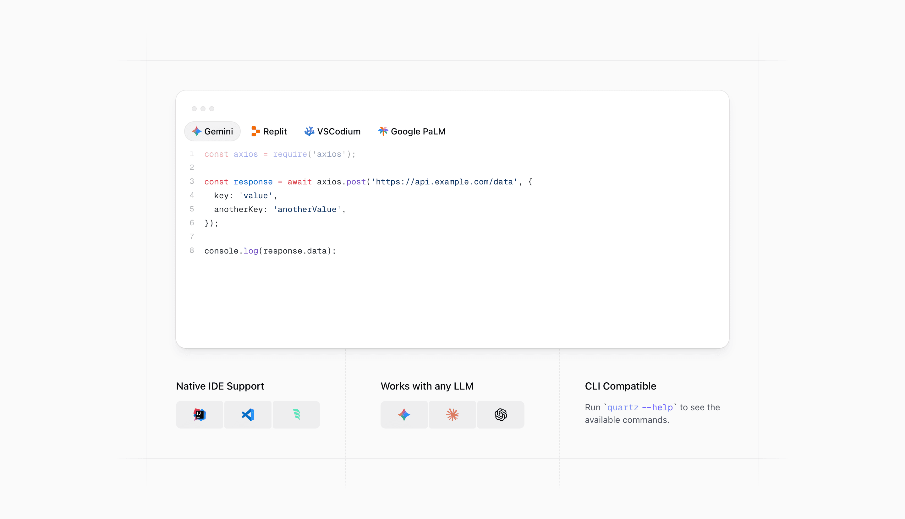905x519 pixels.
Task: Click the Google PaLM palm tree icon
Action: click(383, 131)
